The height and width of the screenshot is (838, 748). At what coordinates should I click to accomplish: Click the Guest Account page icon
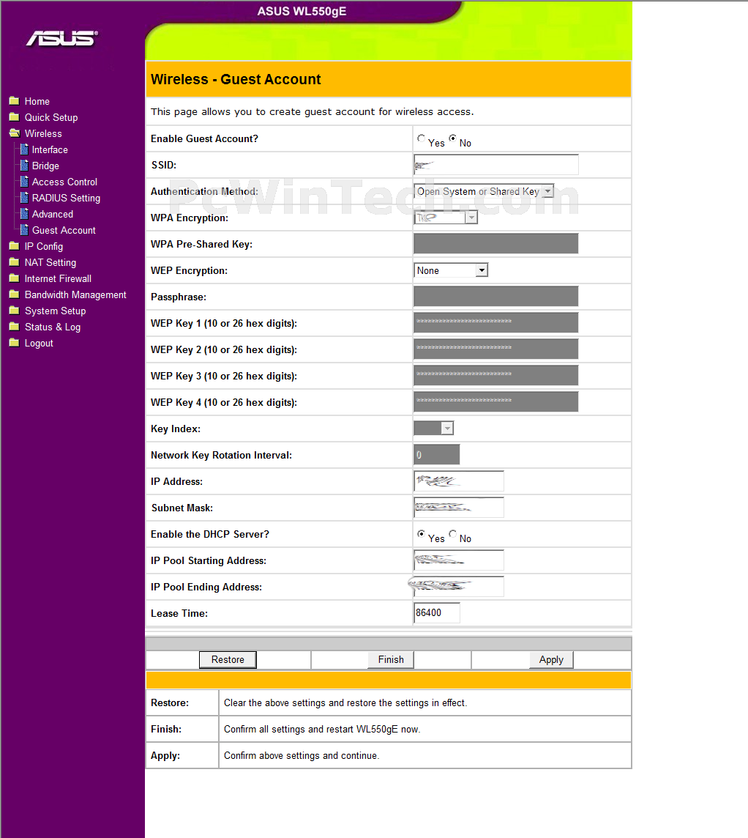point(24,230)
